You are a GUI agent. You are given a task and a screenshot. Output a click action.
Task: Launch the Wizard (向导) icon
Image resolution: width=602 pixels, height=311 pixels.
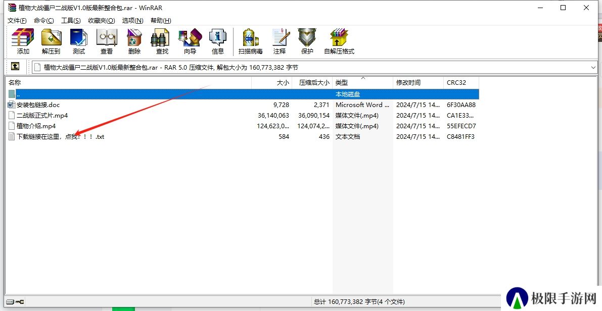190,41
